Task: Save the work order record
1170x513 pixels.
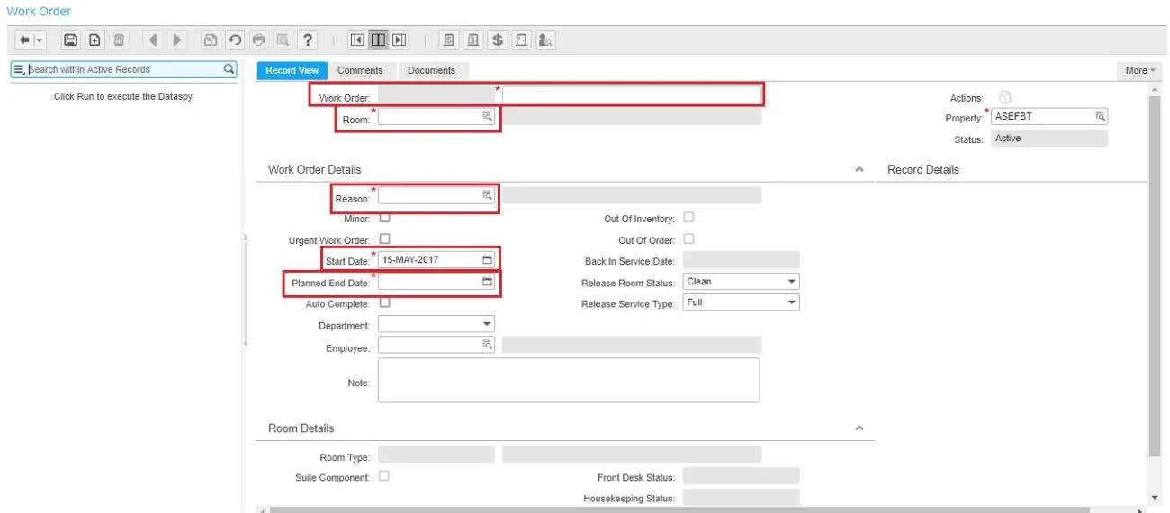Action: pyautogui.click(x=69, y=40)
